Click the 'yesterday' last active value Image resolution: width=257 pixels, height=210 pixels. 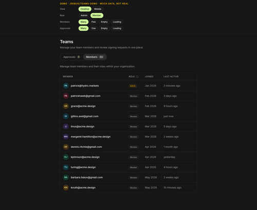[169, 157]
